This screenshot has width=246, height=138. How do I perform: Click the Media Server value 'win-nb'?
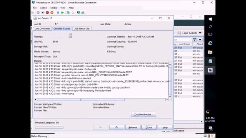tap(57, 51)
